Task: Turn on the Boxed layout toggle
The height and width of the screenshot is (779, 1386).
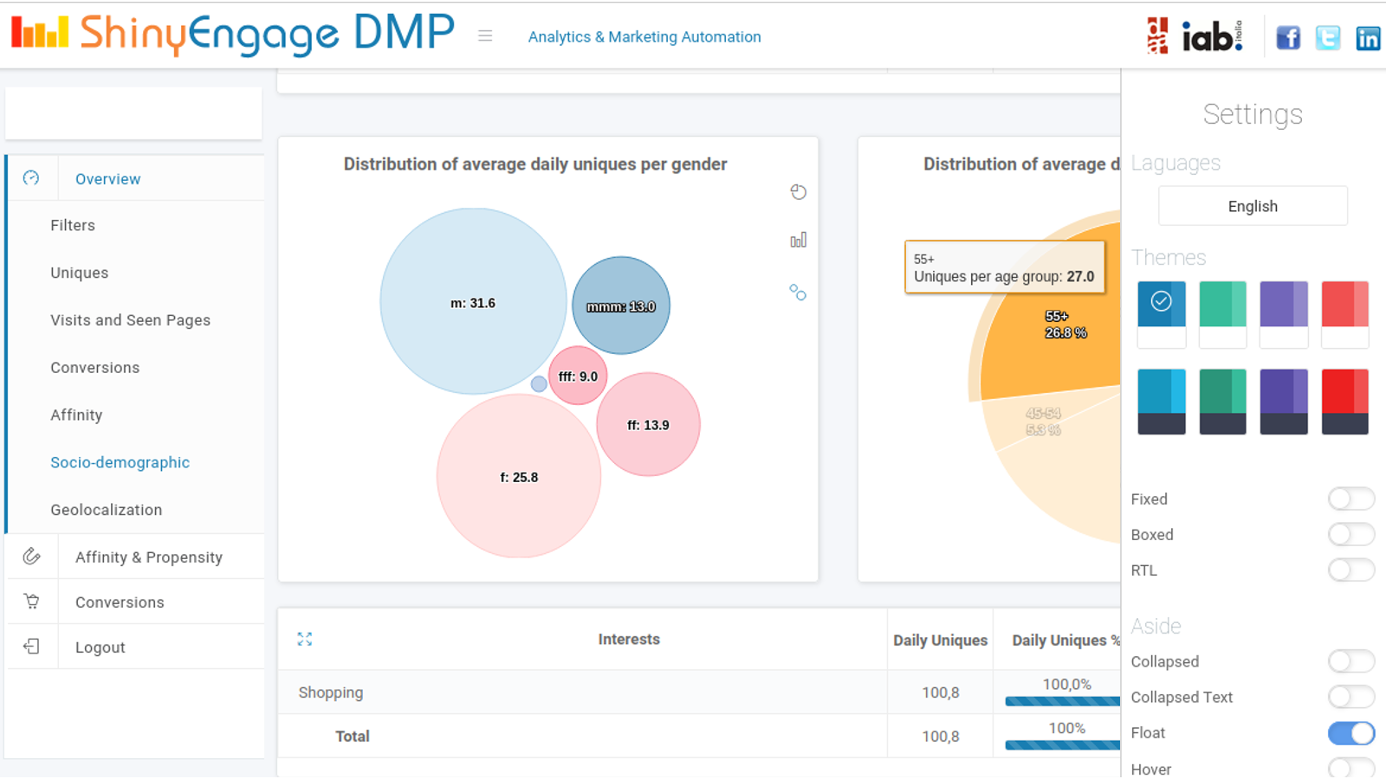Action: [1350, 534]
